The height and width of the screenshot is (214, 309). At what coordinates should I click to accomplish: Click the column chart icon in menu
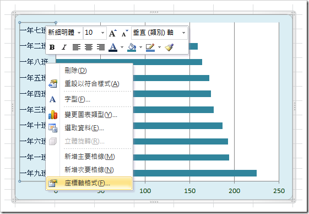click(53, 115)
